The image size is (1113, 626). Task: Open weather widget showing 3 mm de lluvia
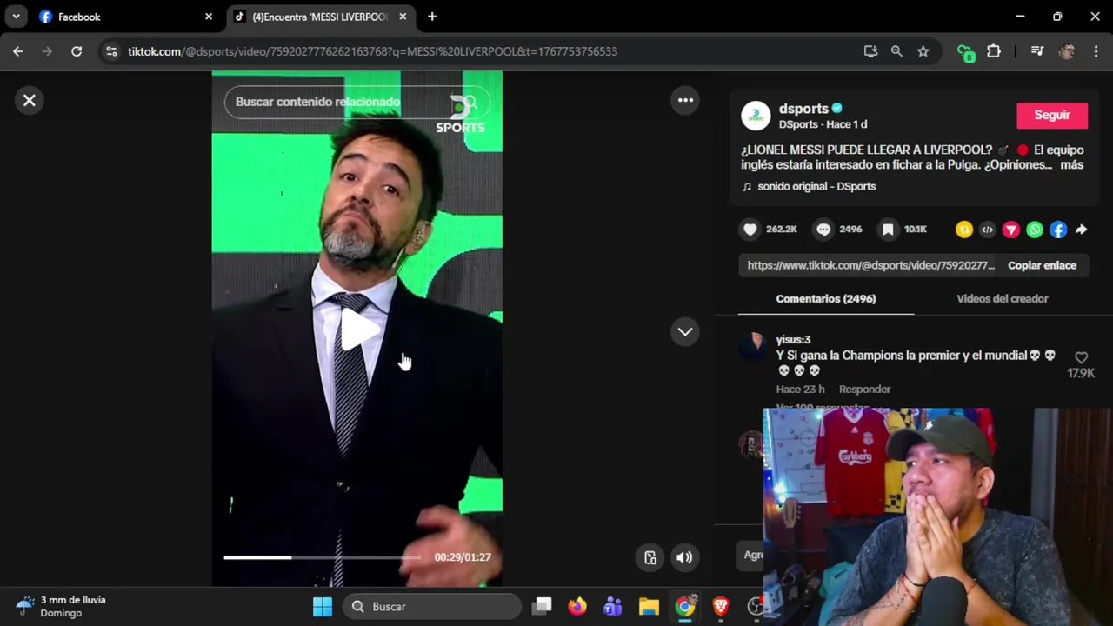61,606
